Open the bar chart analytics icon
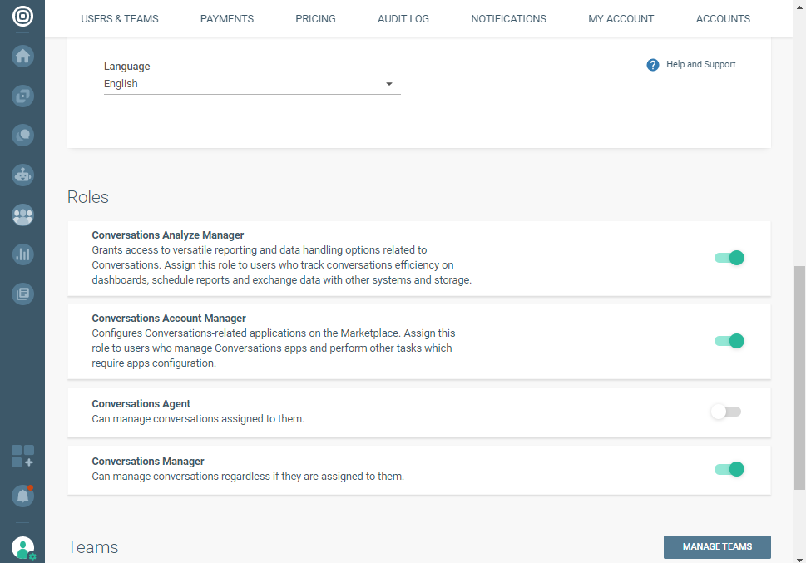806x563 pixels. (22, 254)
